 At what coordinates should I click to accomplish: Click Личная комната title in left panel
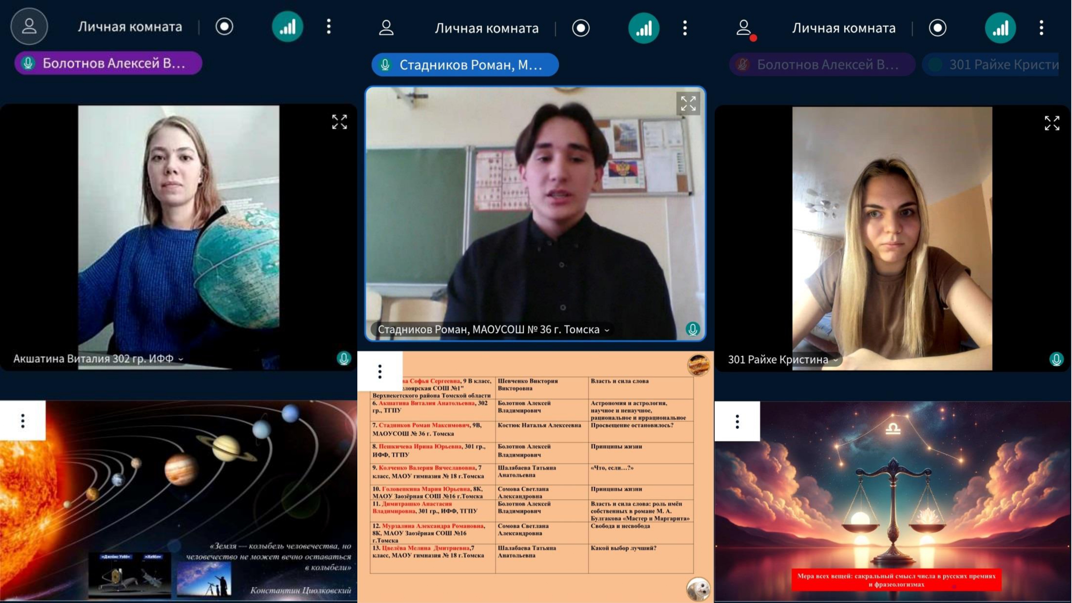tap(130, 27)
